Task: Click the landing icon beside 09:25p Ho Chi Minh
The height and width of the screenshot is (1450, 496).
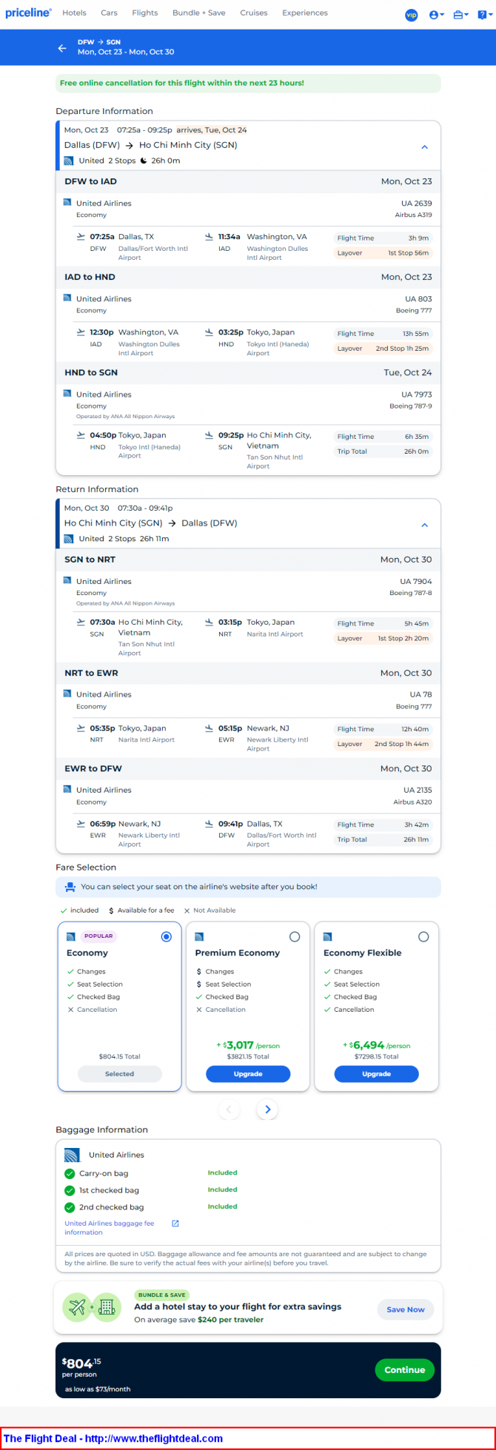Action: click(209, 435)
